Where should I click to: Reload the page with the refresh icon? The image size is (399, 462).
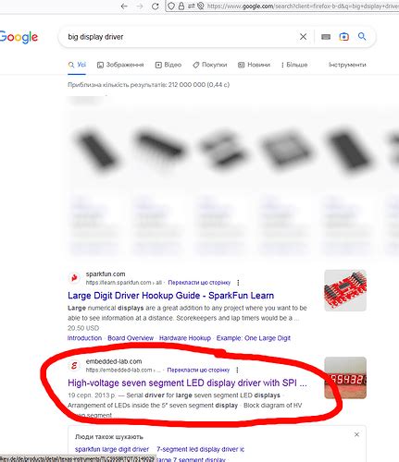click(156, 6)
